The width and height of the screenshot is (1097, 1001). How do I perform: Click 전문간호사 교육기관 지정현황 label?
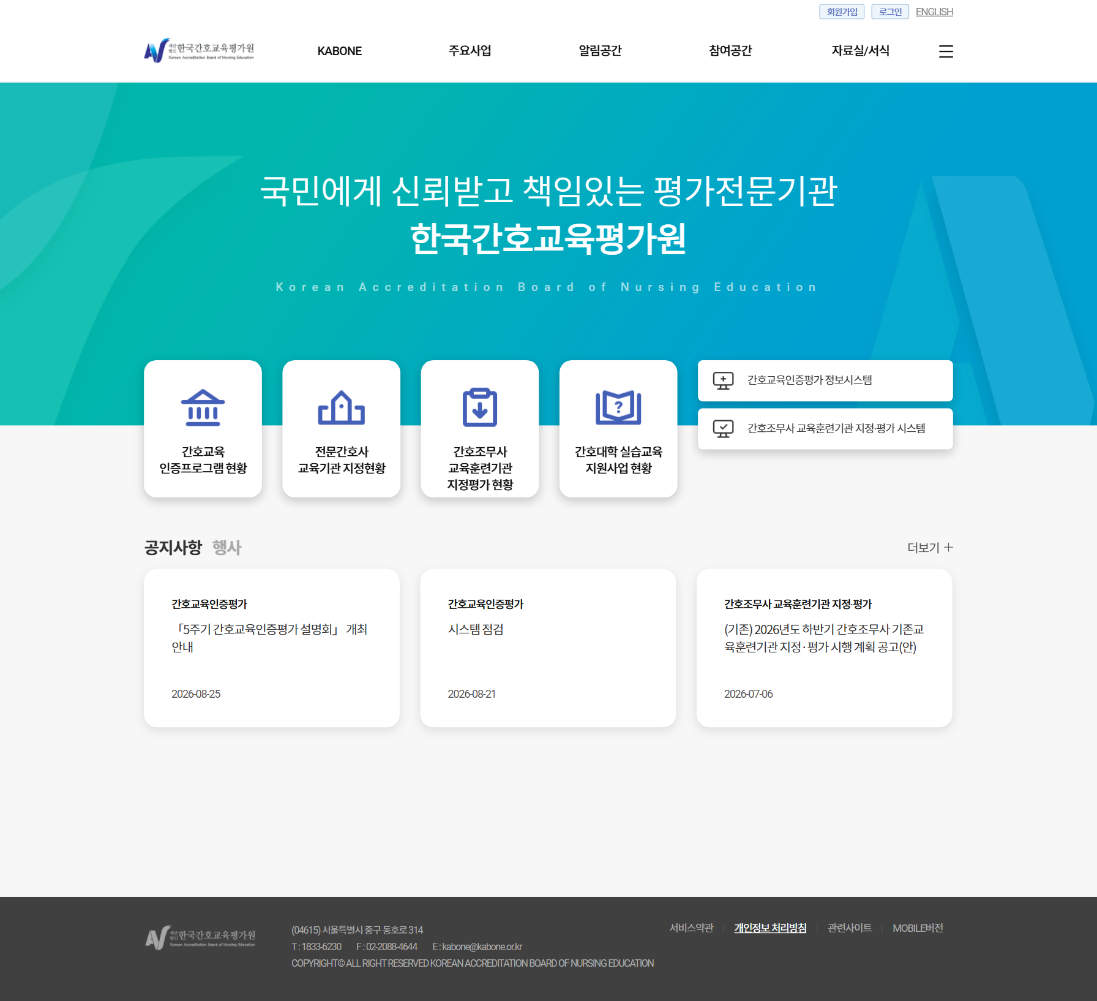(x=341, y=460)
